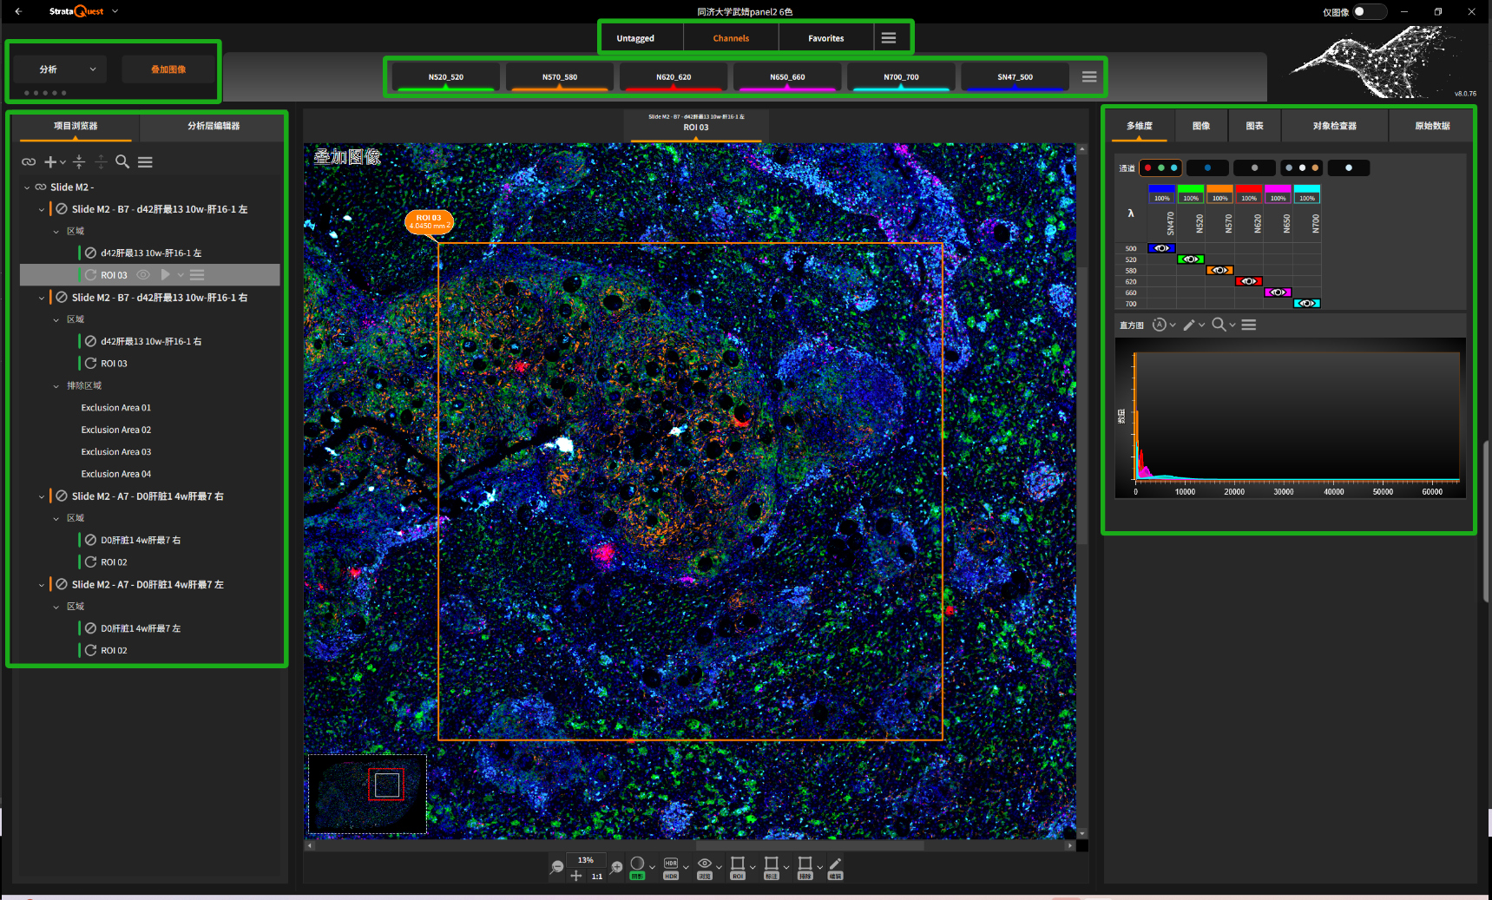This screenshot has width=1492, height=900.
Task: Open the 分析 dropdown at top left
Action: [x=59, y=68]
